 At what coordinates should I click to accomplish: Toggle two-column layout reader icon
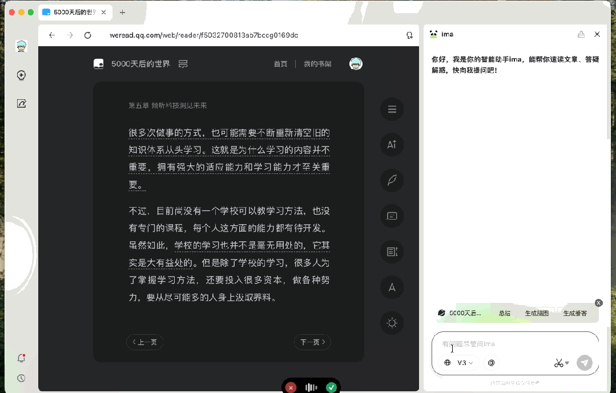(x=392, y=252)
